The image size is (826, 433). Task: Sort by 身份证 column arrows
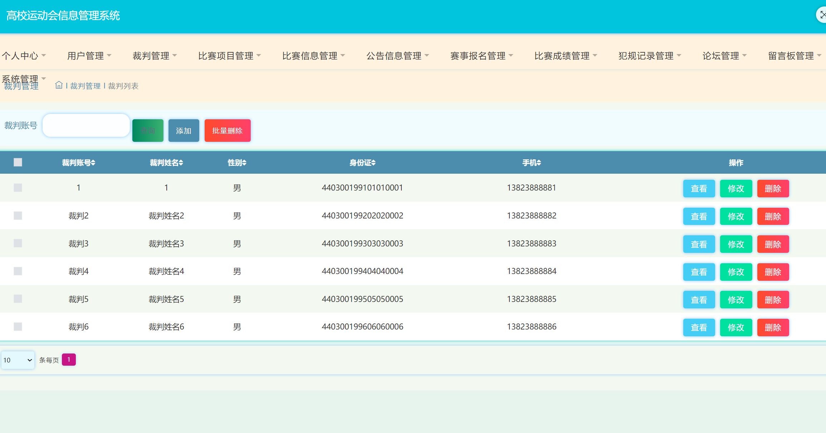373,163
